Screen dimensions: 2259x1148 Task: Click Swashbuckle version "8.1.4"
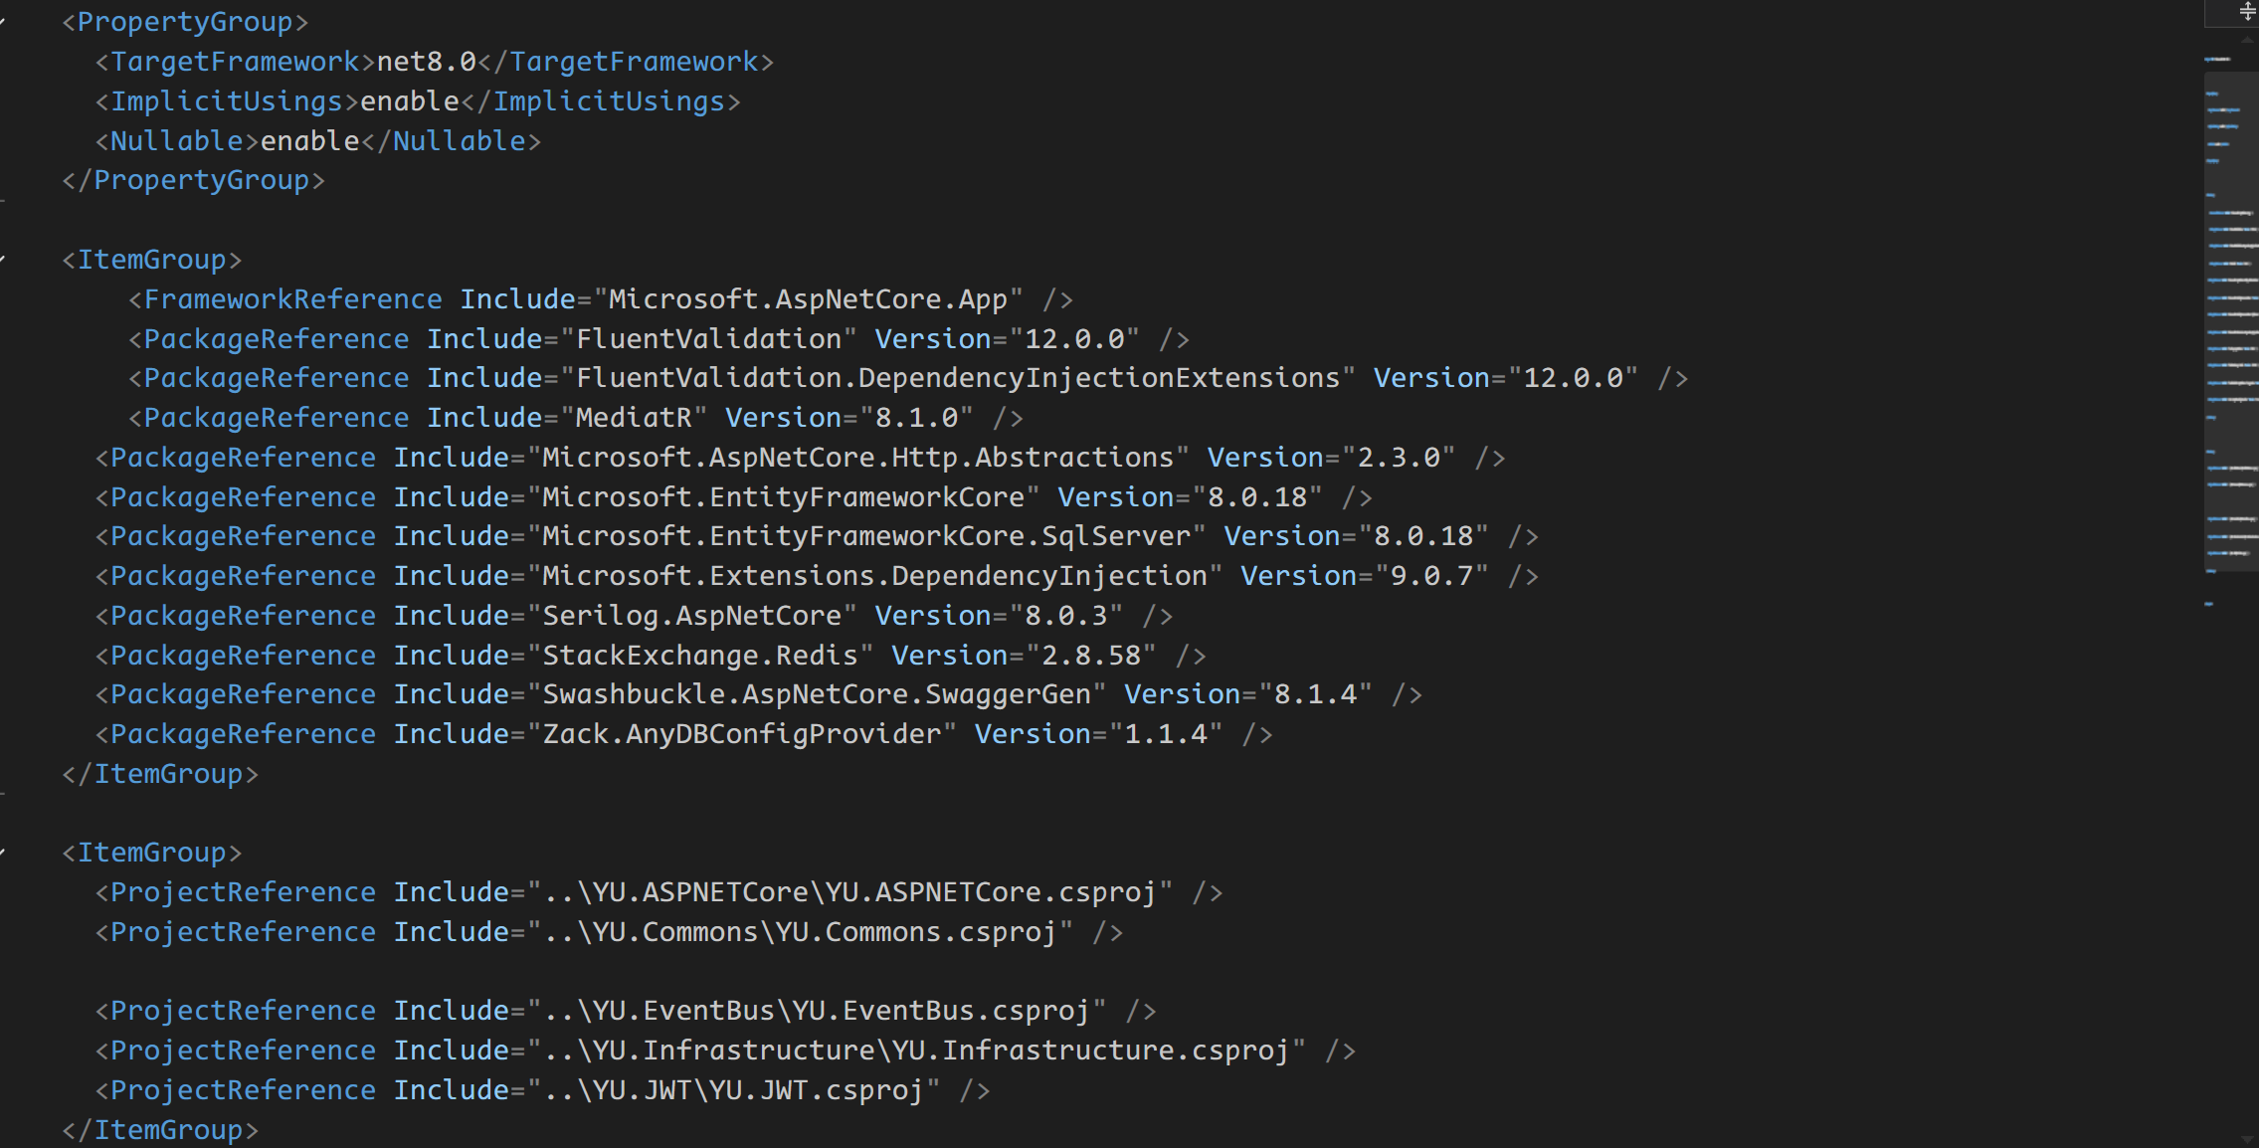pyautogui.click(x=1316, y=694)
